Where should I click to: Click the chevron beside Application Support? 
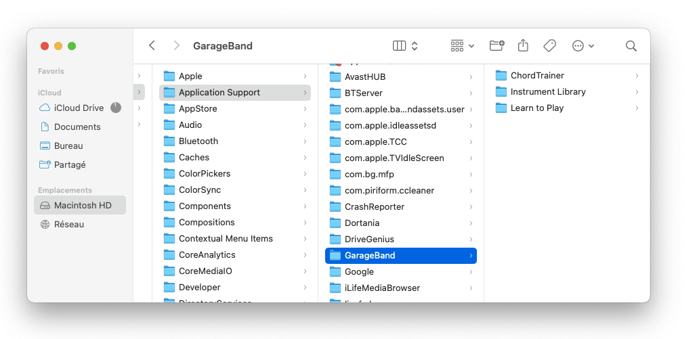click(x=305, y=93)
